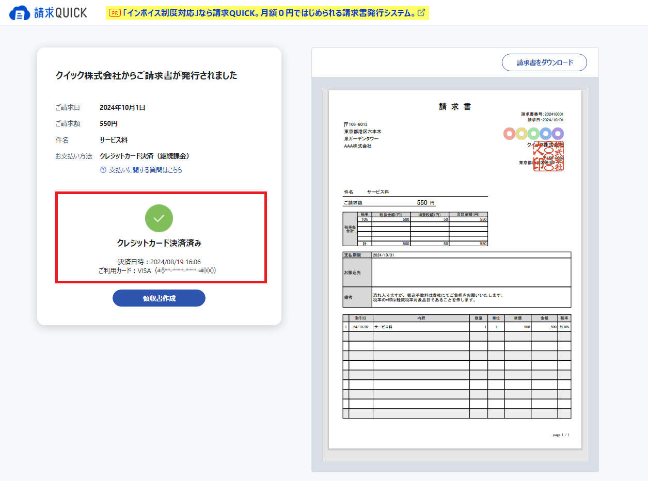Click the external link icon in banner
Screen dimensions: 648x481
[421, 13]
